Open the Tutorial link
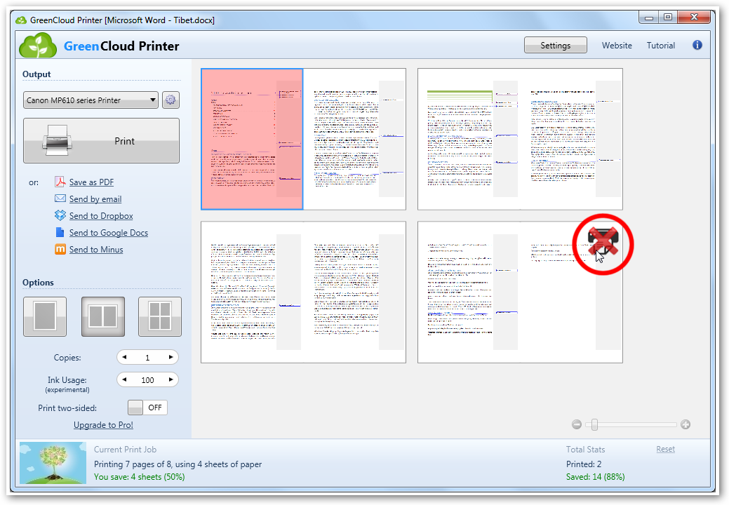The width and height of the screenshot is (729, 505). tap(661, 45)
